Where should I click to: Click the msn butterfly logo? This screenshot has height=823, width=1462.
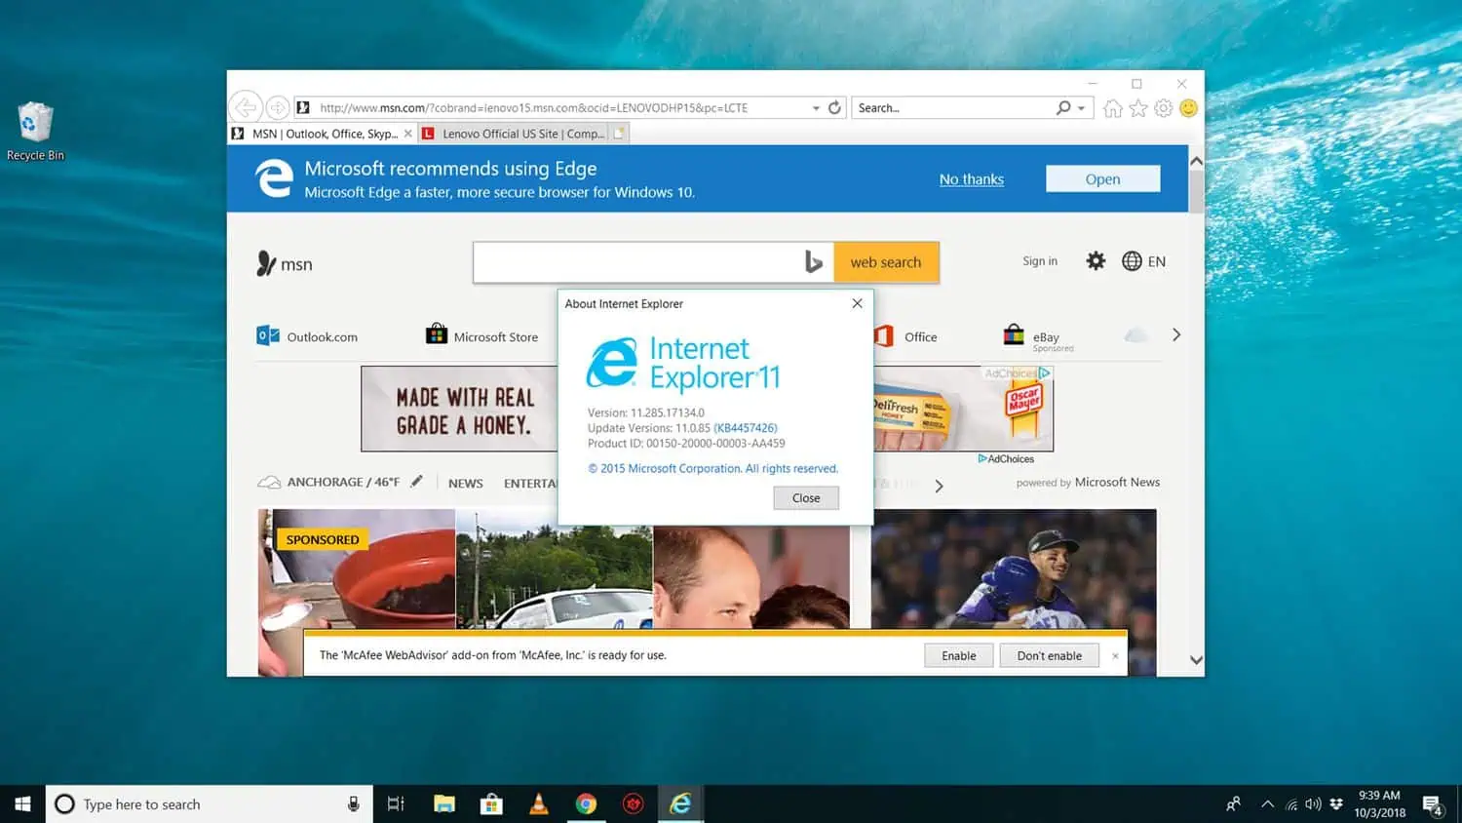[266, 263]
